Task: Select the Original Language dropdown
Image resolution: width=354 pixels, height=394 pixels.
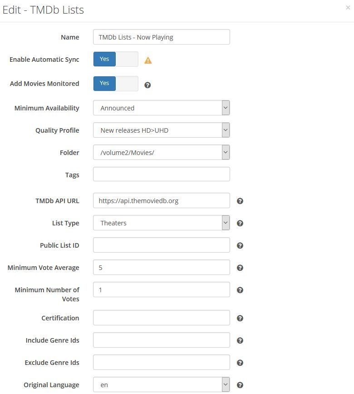Action: click(x=161, y=385)
